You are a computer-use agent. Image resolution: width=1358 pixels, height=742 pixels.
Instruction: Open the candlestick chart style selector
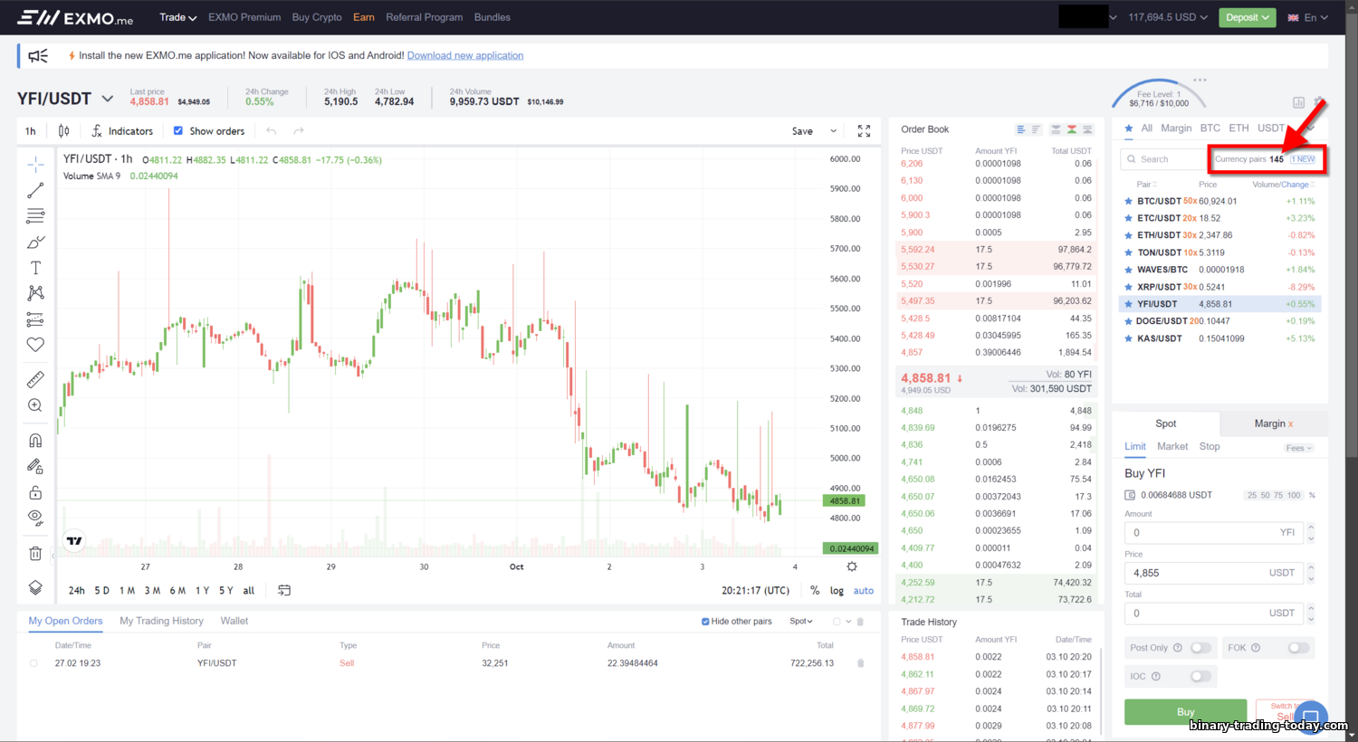63,131
